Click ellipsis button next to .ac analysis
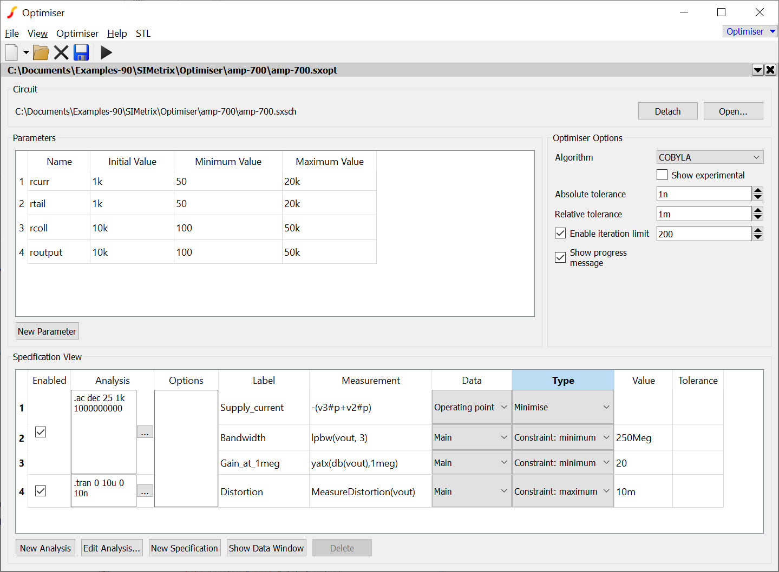The width and height of the screenshot is (779, 572). (x=145, y=432)
